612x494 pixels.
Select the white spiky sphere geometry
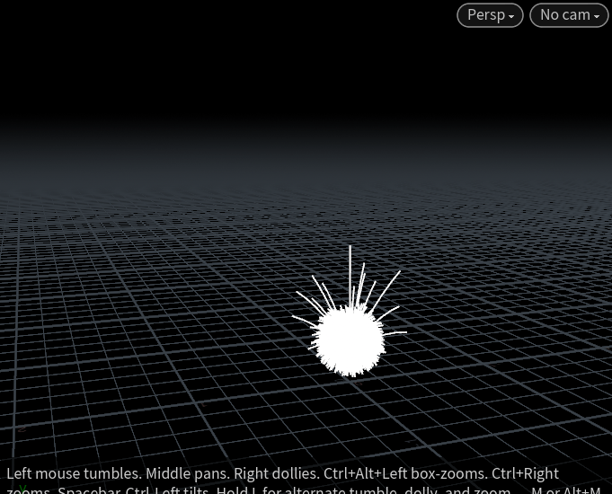tap(350, 339)
